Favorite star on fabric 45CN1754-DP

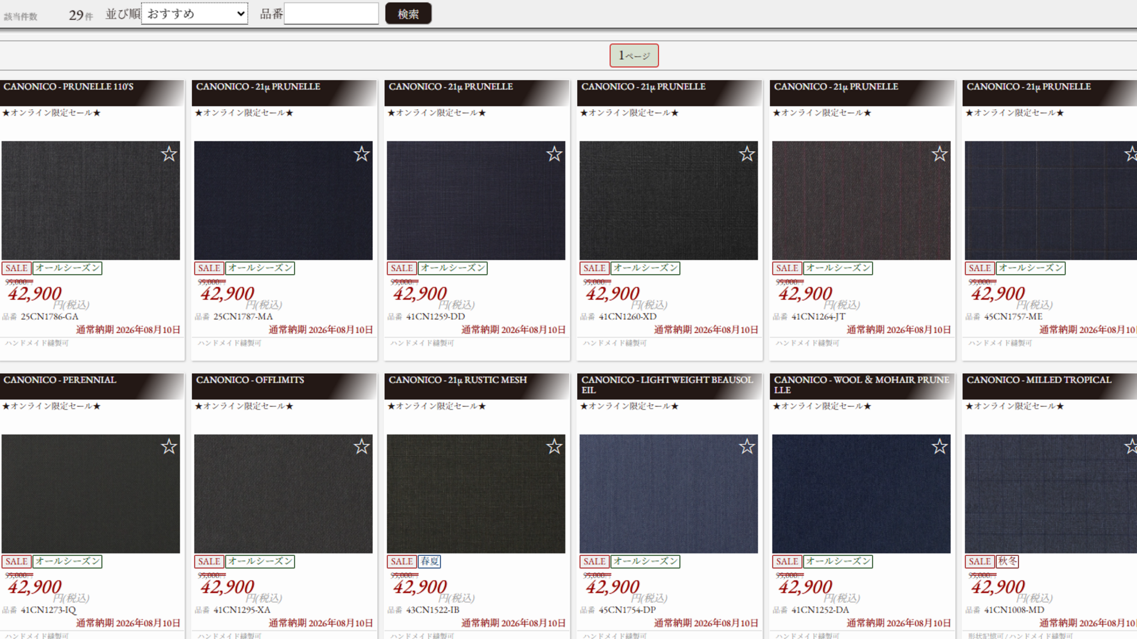click(x=747, y=447)
